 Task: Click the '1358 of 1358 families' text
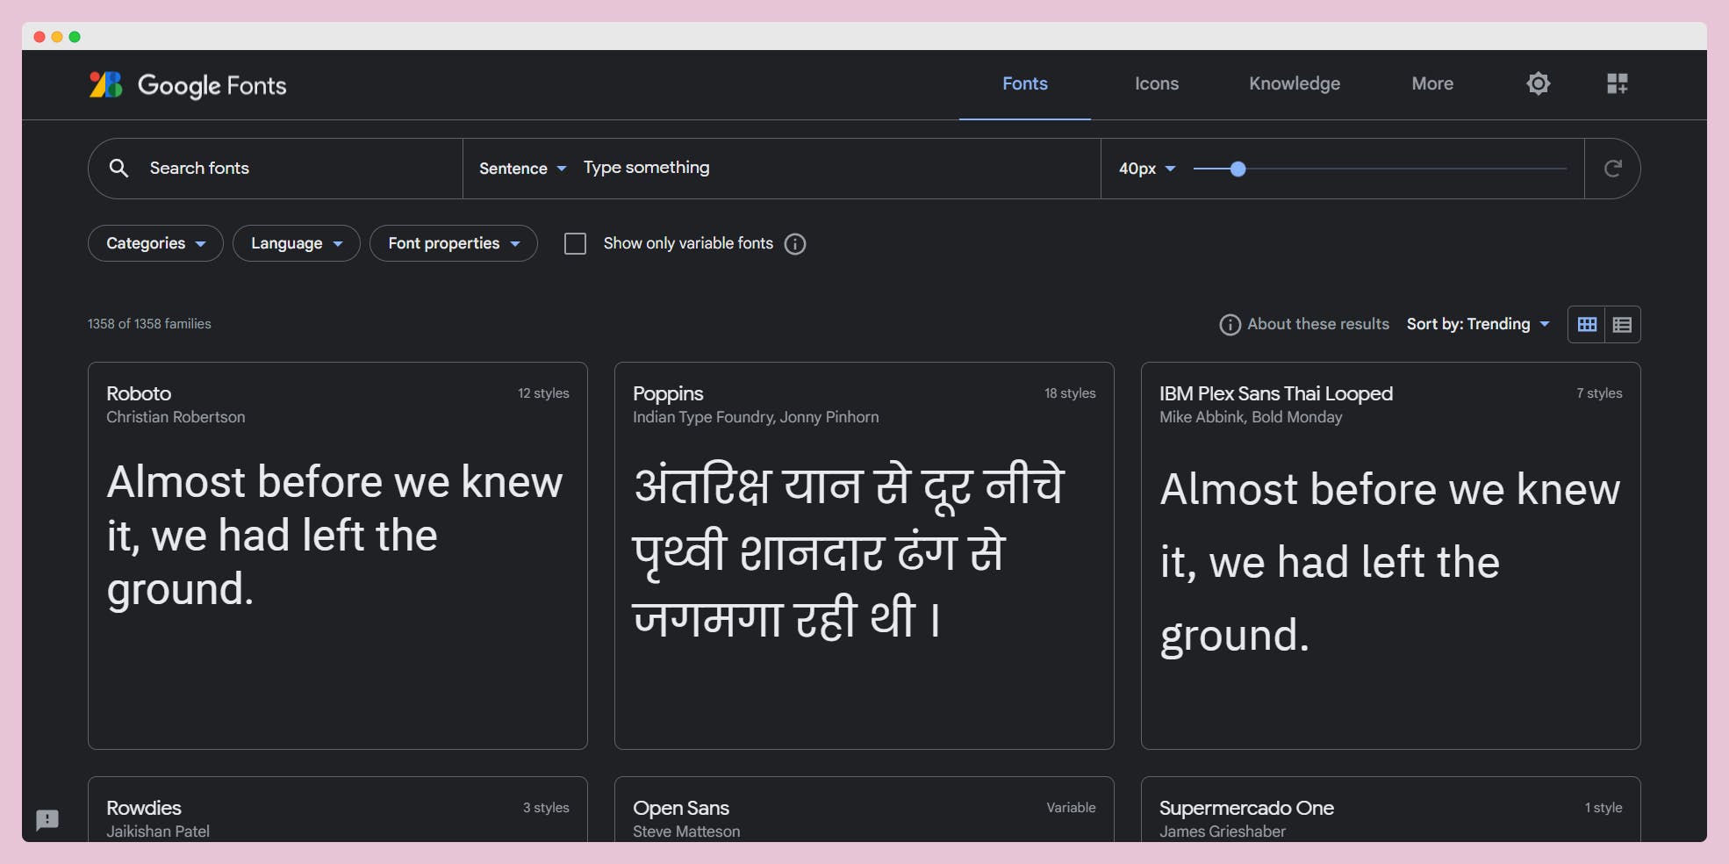click(x=149, y=324)
